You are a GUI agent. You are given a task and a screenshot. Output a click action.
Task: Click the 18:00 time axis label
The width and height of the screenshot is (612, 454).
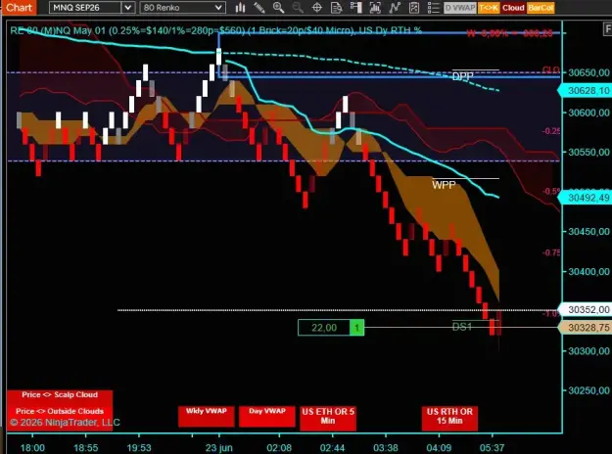click(32, 448)
